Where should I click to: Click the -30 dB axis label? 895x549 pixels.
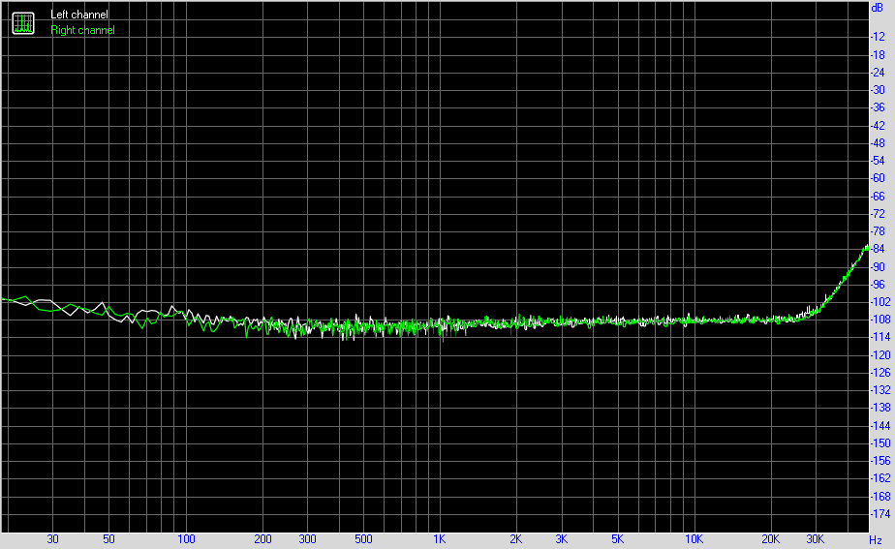(x=878, y=90)
